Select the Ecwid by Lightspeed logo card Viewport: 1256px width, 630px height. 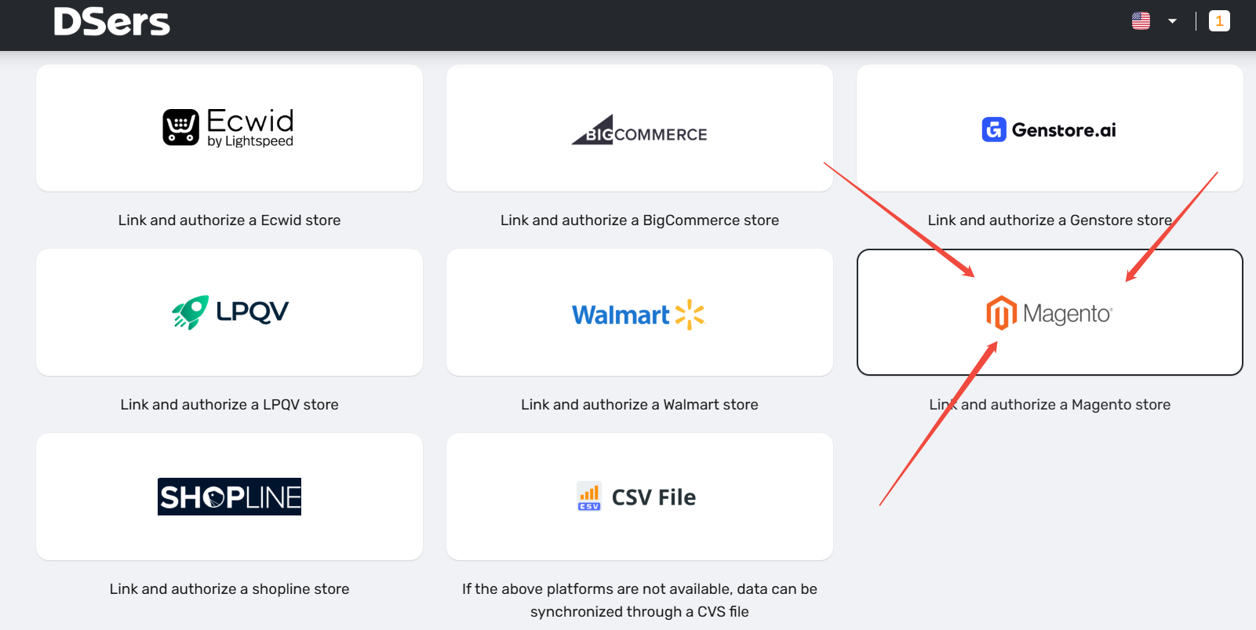coord(229,128)
